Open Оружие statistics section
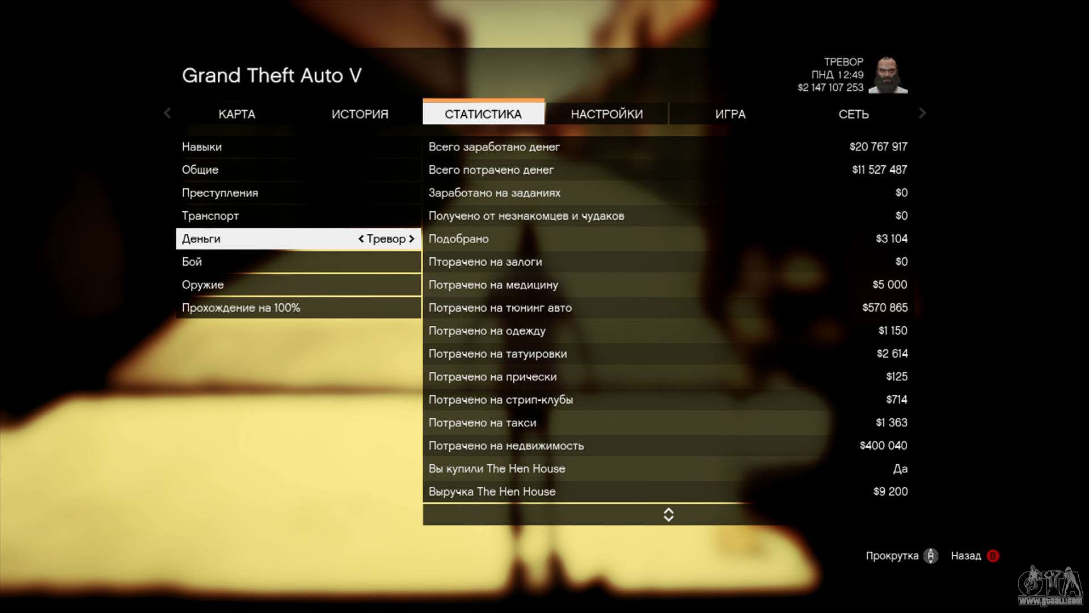Image resolution: width=1089 pixels, height=613 pixels. click(202, 284)
